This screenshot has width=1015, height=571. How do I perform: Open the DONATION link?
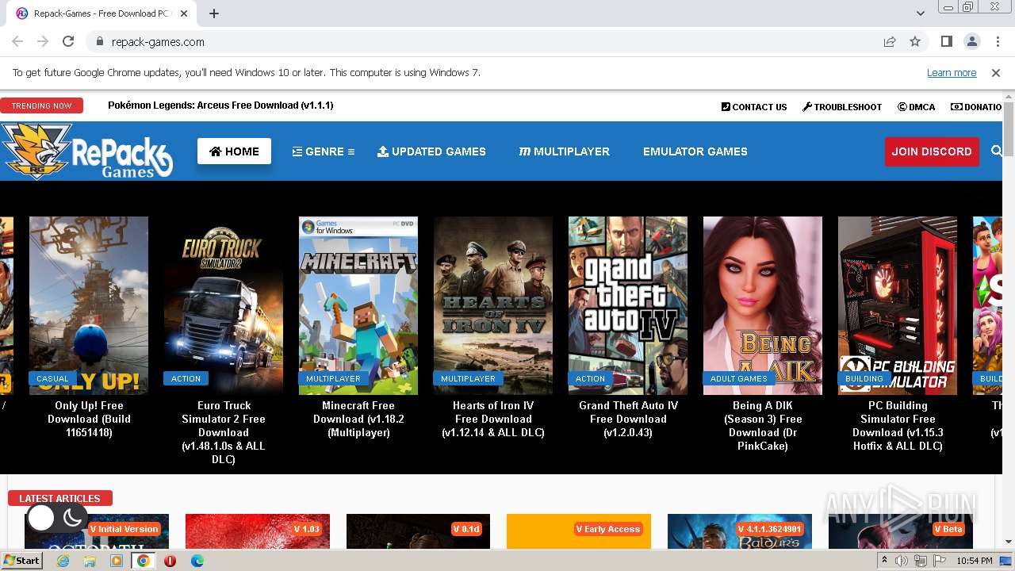tap(977, 107)
